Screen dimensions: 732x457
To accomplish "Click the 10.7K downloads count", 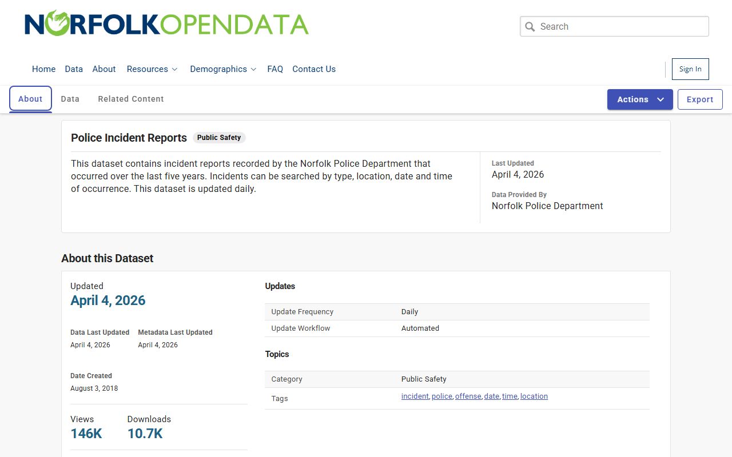I will tap(145, 434).
